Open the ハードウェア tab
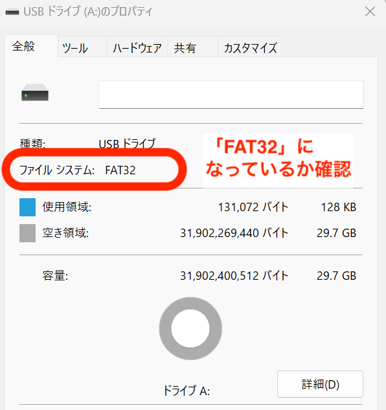 click(x=137, y=47)
